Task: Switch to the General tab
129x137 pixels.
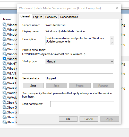Action: (25, 16)
